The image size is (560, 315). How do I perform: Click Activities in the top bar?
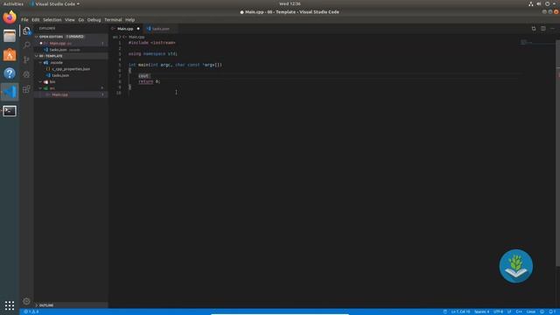[x=13, y=3]
